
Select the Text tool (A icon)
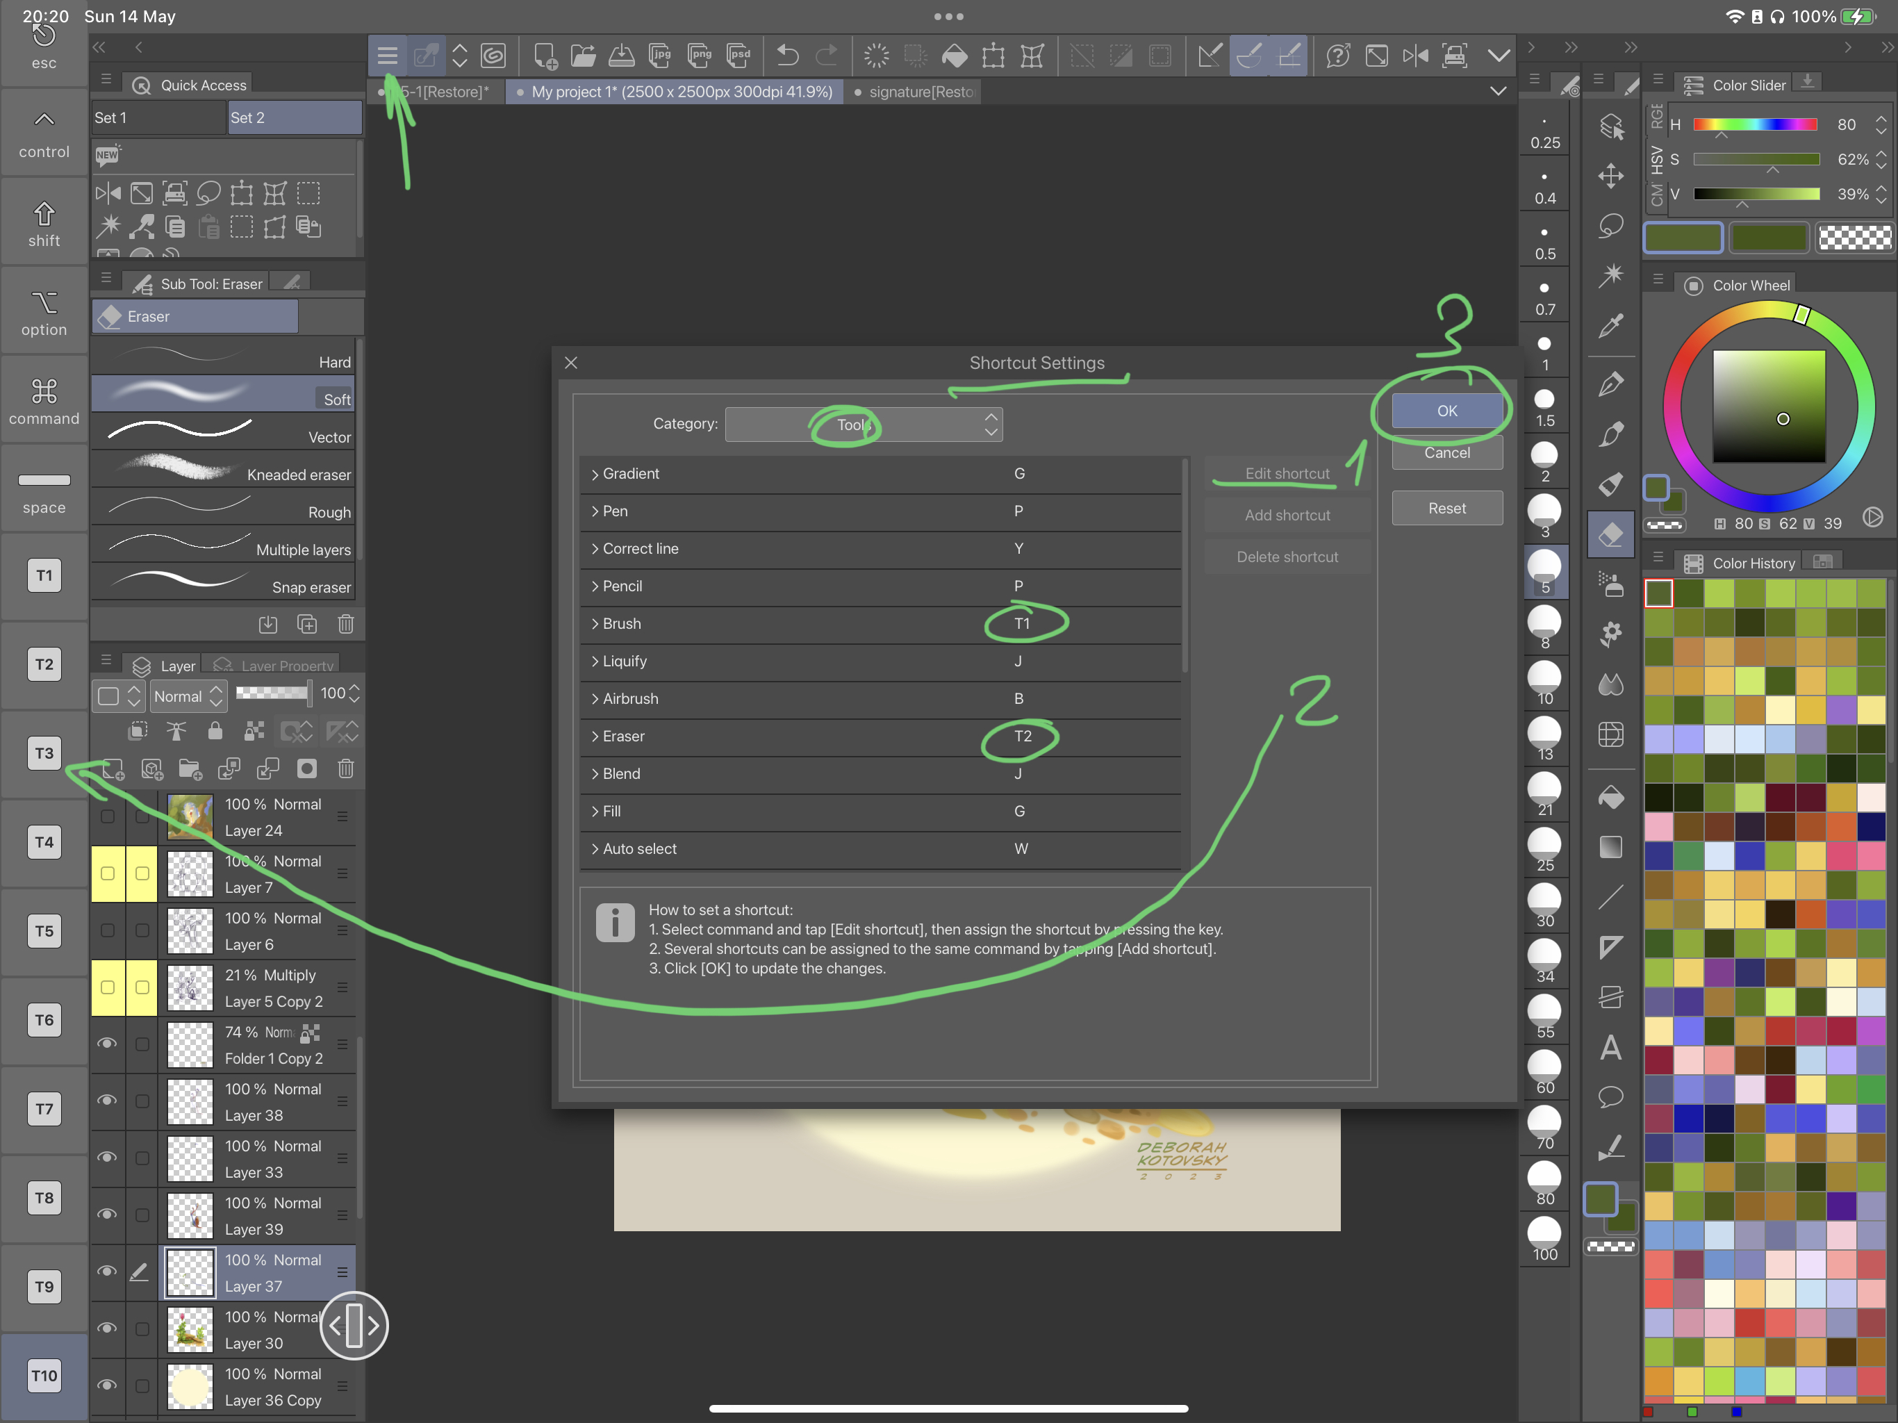tap(1610, 1047)
